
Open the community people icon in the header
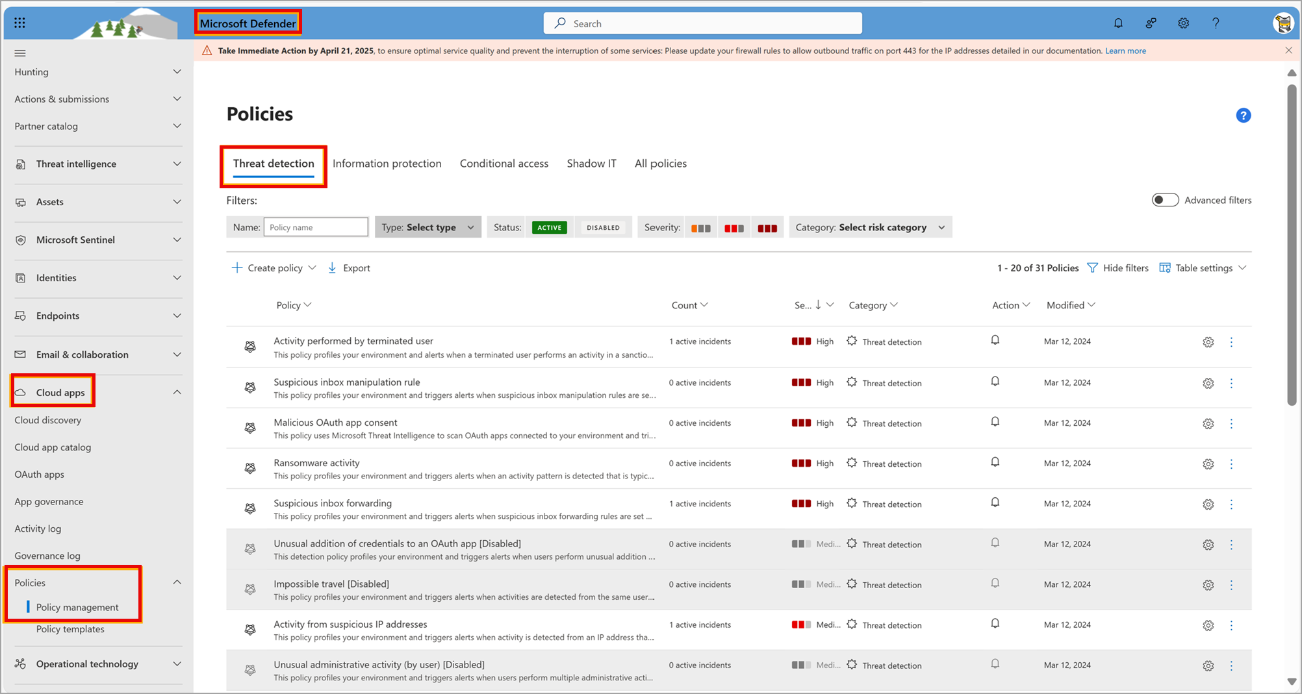point(1151,23)
